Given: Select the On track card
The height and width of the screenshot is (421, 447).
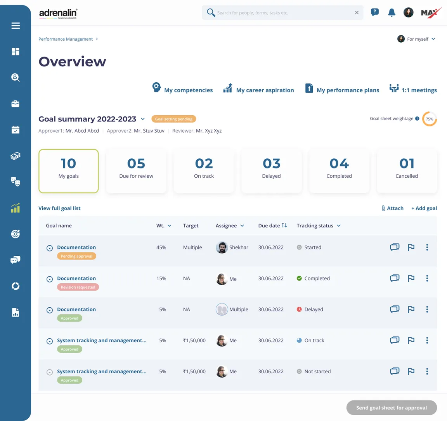Looking at the screenshot, I should (204, 171).
